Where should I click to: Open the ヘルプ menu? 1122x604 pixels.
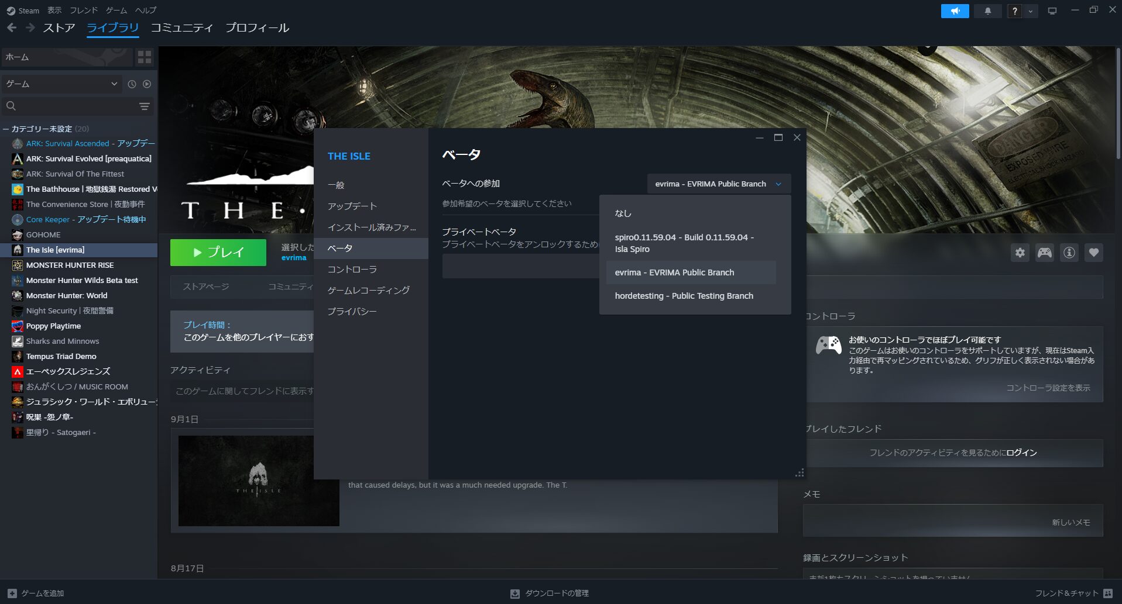pos(146,11)
